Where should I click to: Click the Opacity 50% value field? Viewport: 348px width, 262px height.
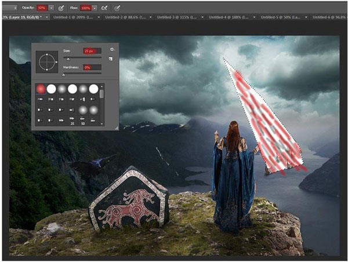coord(42,8)
